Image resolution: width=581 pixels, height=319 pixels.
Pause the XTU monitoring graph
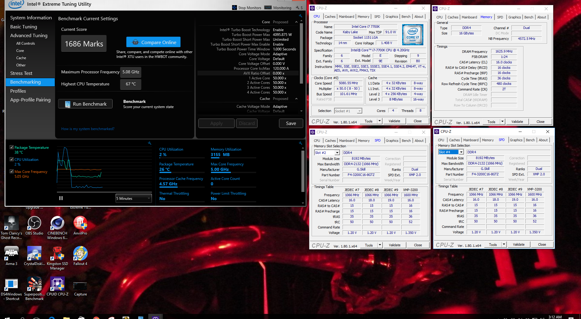[61, 198]
